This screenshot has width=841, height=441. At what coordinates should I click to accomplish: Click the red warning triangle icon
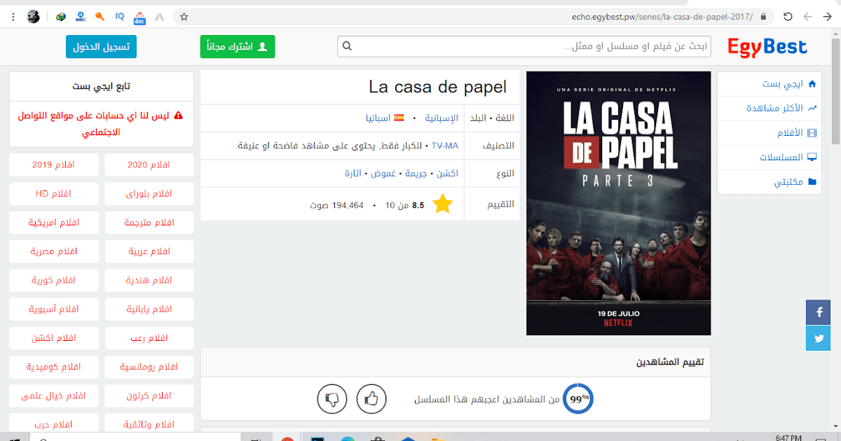[x=178, y=115]
